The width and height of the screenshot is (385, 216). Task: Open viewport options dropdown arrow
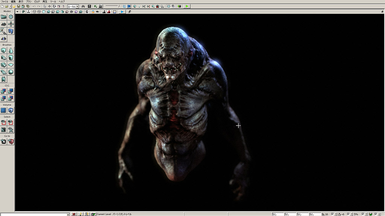point(17,12)
